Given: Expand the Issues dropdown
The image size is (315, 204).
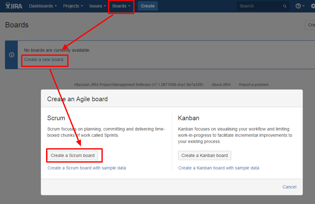Looking at the screenshot, I should tap(97, 6).
